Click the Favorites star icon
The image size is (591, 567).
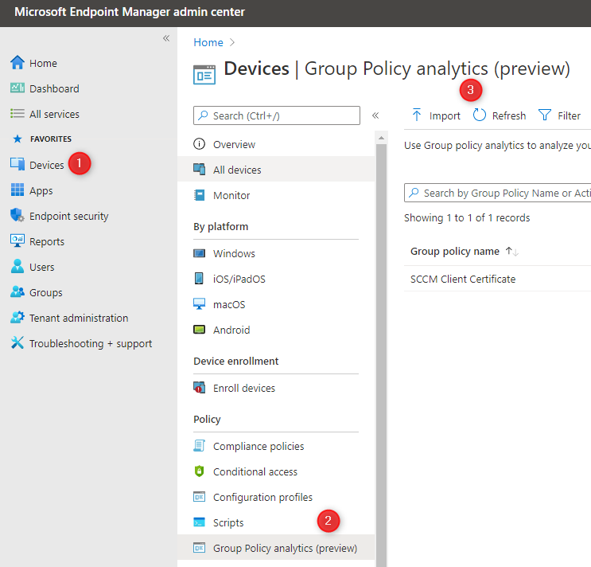pos(17,139)
